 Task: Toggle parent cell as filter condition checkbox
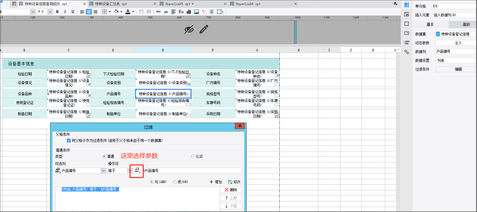tap(69, 140)
